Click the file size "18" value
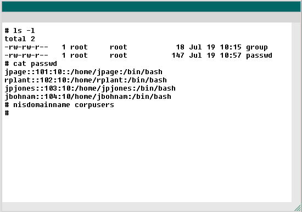 point(180,47)
